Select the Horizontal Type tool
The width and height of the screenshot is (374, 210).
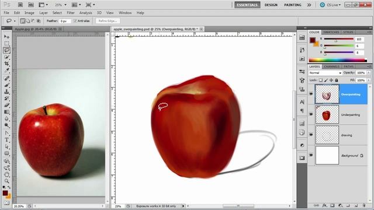click(x=6, y=140)
